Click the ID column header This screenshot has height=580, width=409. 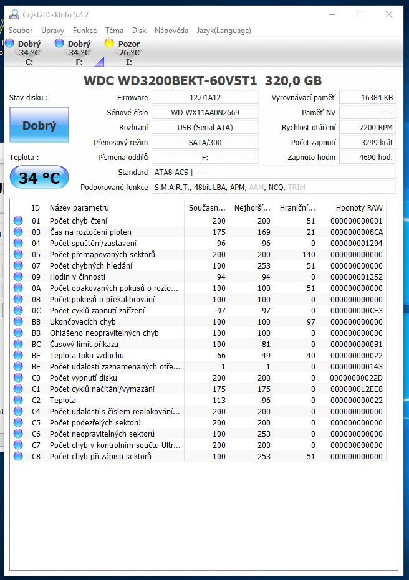tap(36, 208)
